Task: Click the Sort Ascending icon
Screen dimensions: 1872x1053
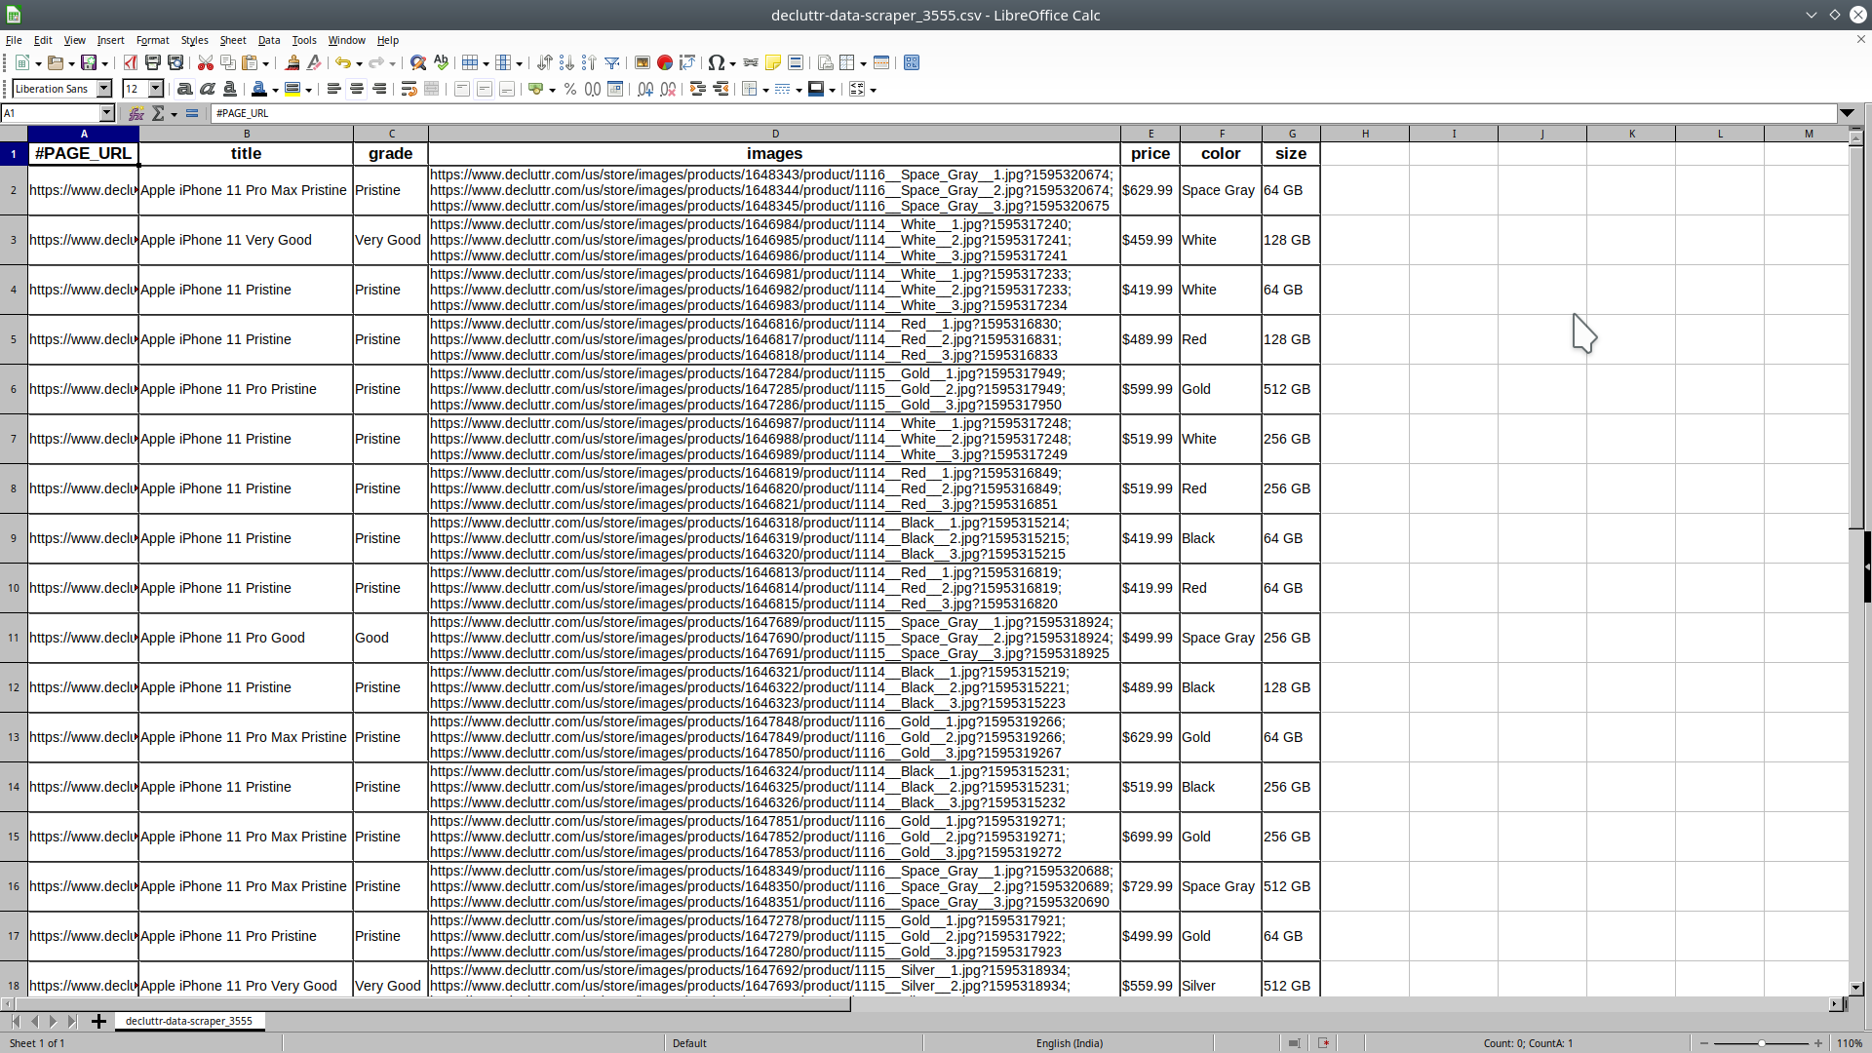Action: [566, 62]
